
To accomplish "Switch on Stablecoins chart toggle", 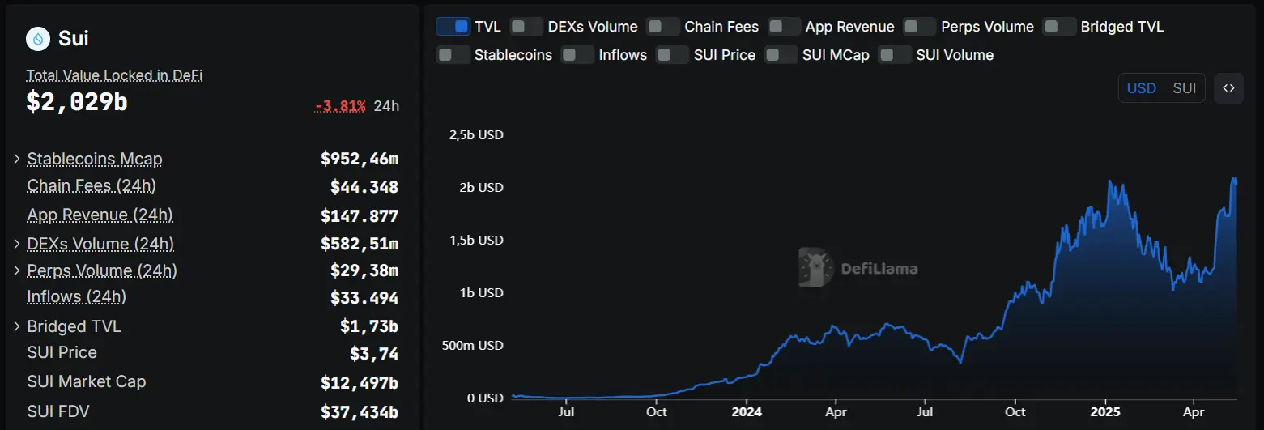I will [x=453, y=55].
